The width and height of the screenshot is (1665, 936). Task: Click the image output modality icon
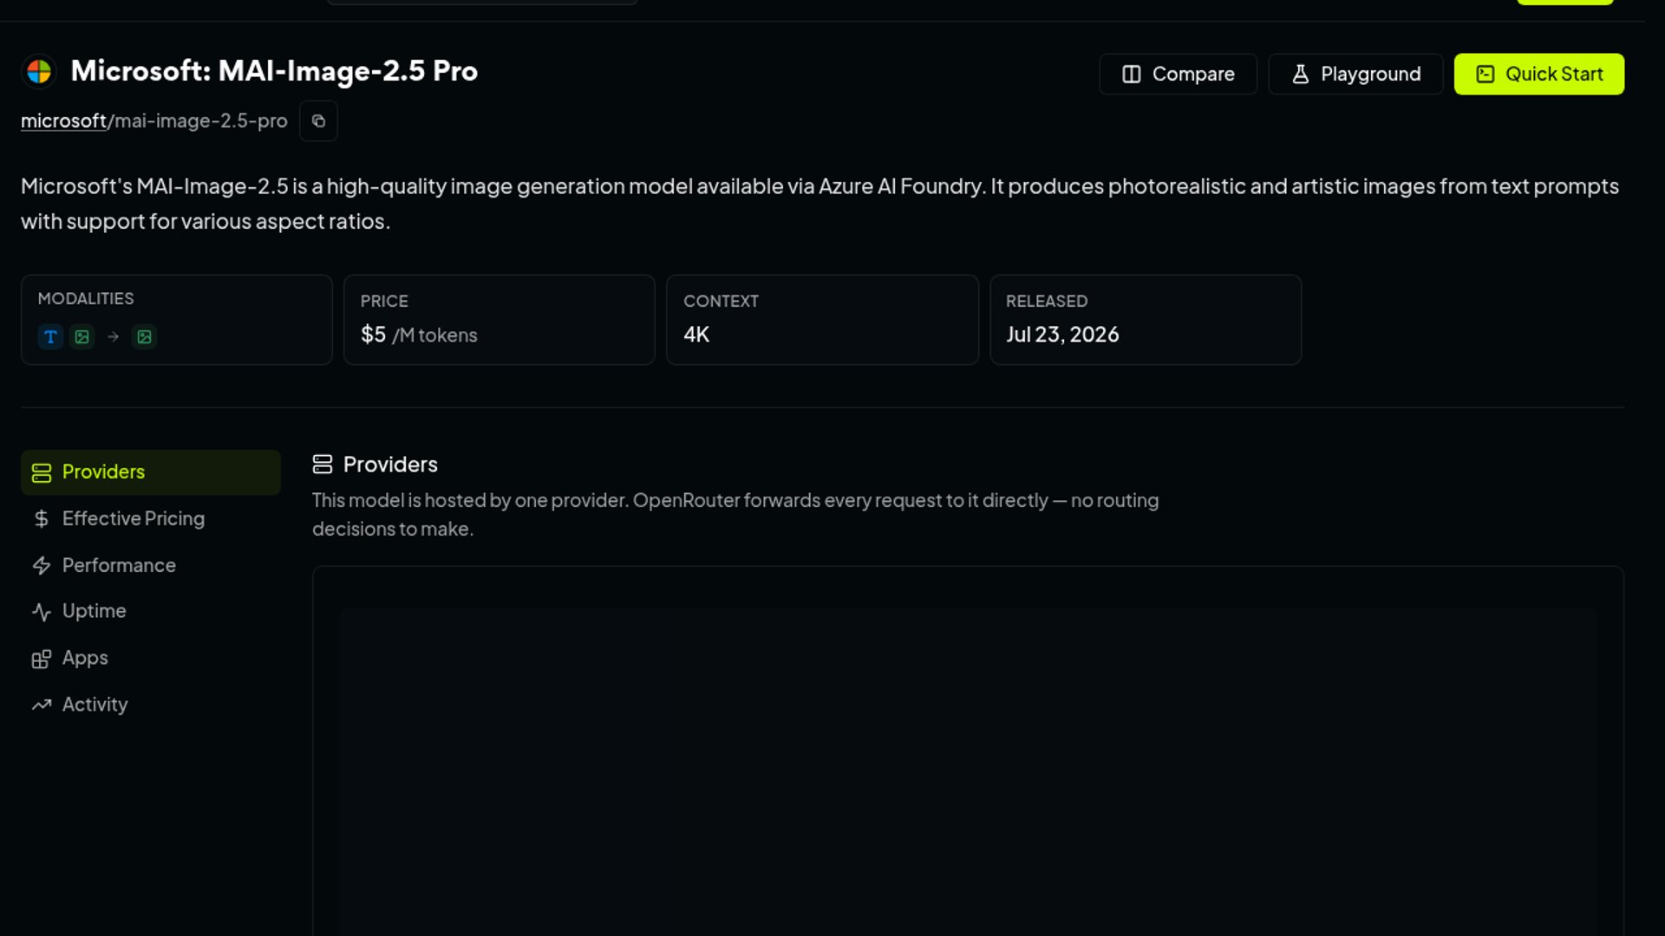tap(144, 336)
